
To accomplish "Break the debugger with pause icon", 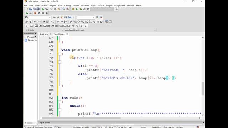I will [98, 22].
